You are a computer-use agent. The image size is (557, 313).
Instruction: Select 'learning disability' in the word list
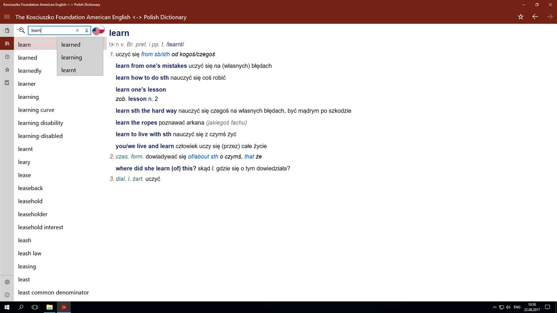click(x=60, y=123)
